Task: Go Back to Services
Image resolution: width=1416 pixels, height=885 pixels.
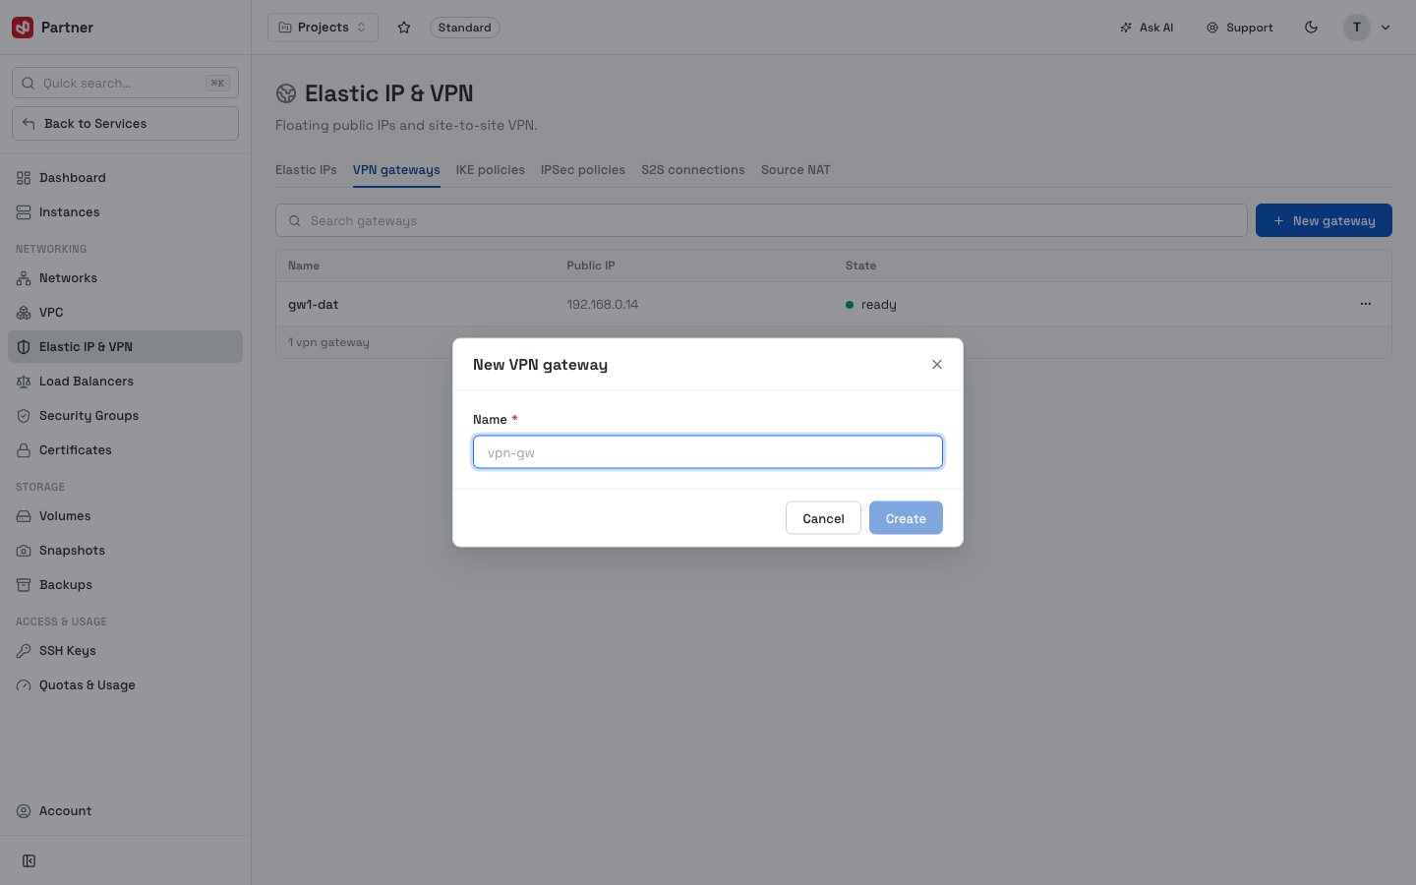Action: [125, 124]
